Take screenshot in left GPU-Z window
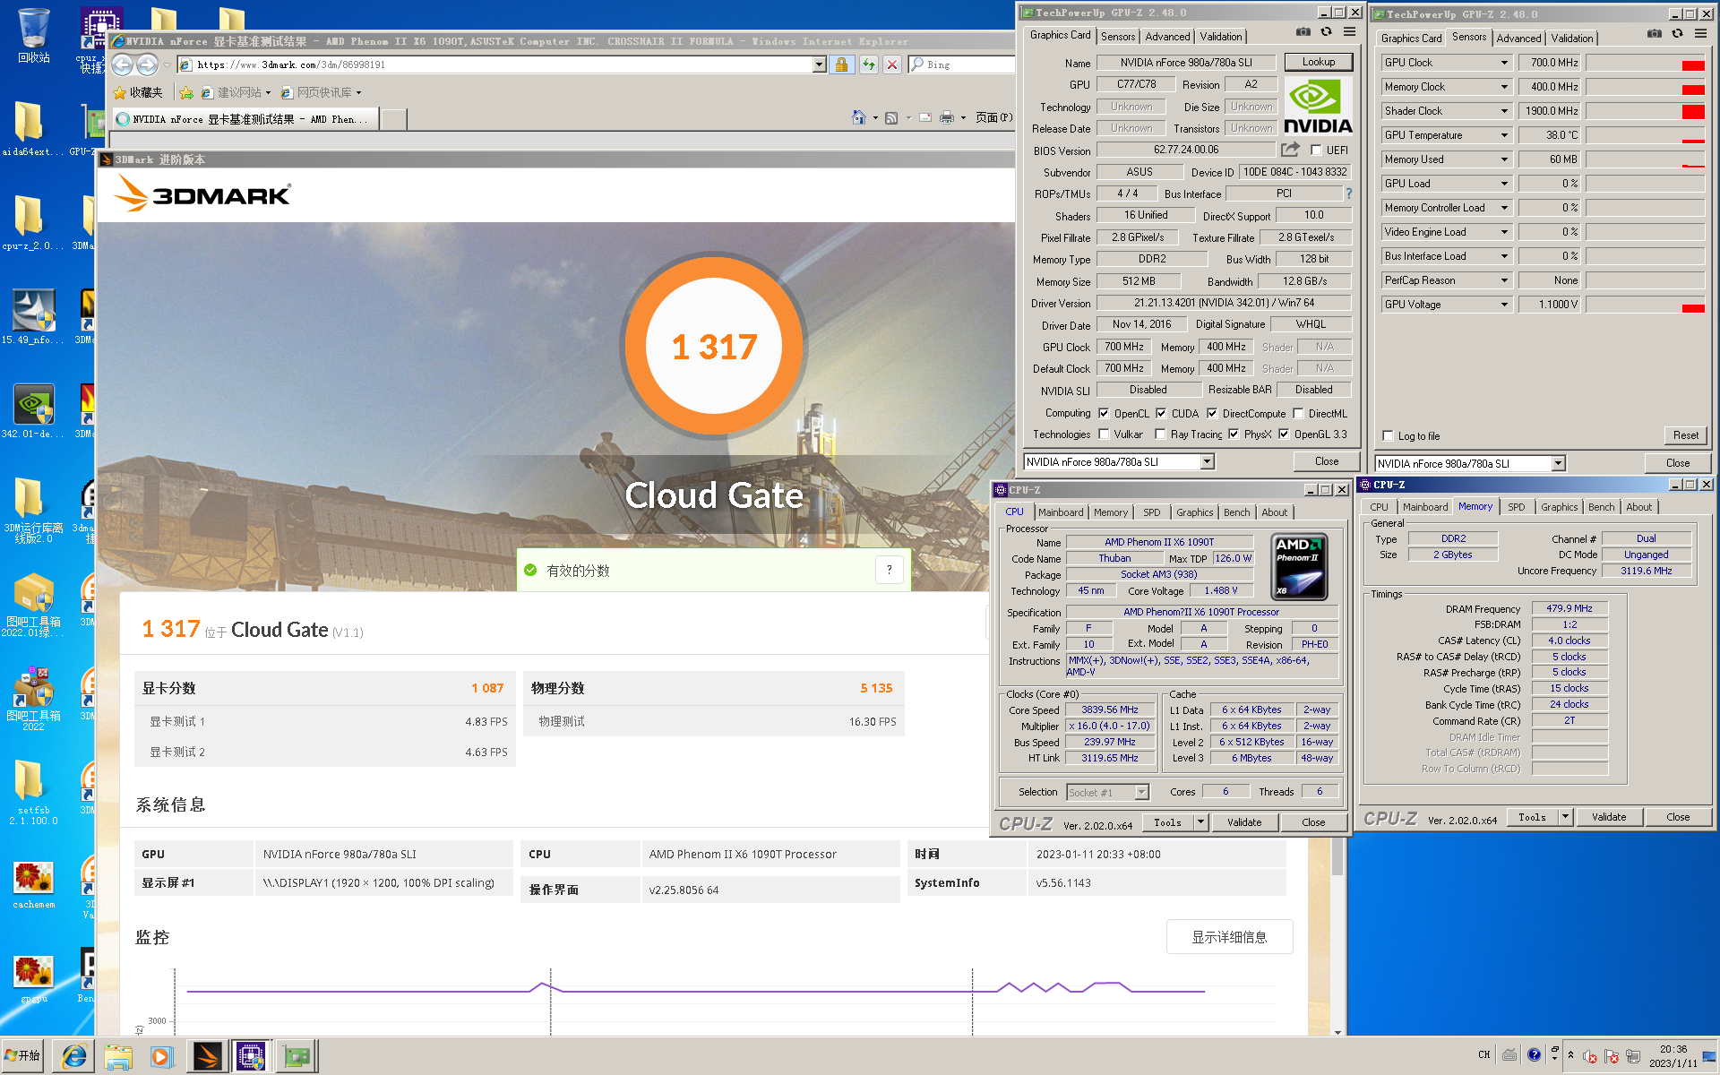The image size is (1720, 1075). click(x=1303, y=31)
